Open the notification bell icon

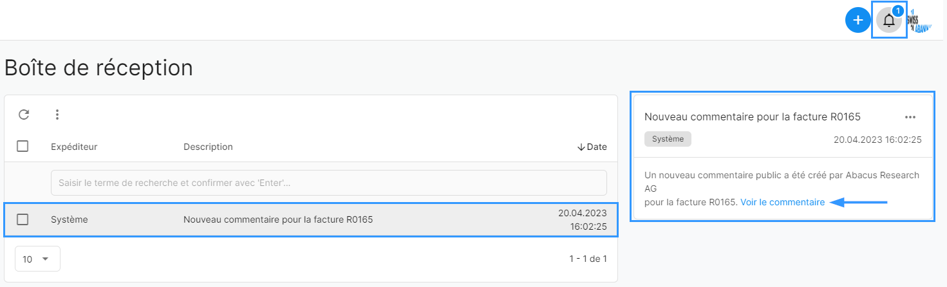889,21
